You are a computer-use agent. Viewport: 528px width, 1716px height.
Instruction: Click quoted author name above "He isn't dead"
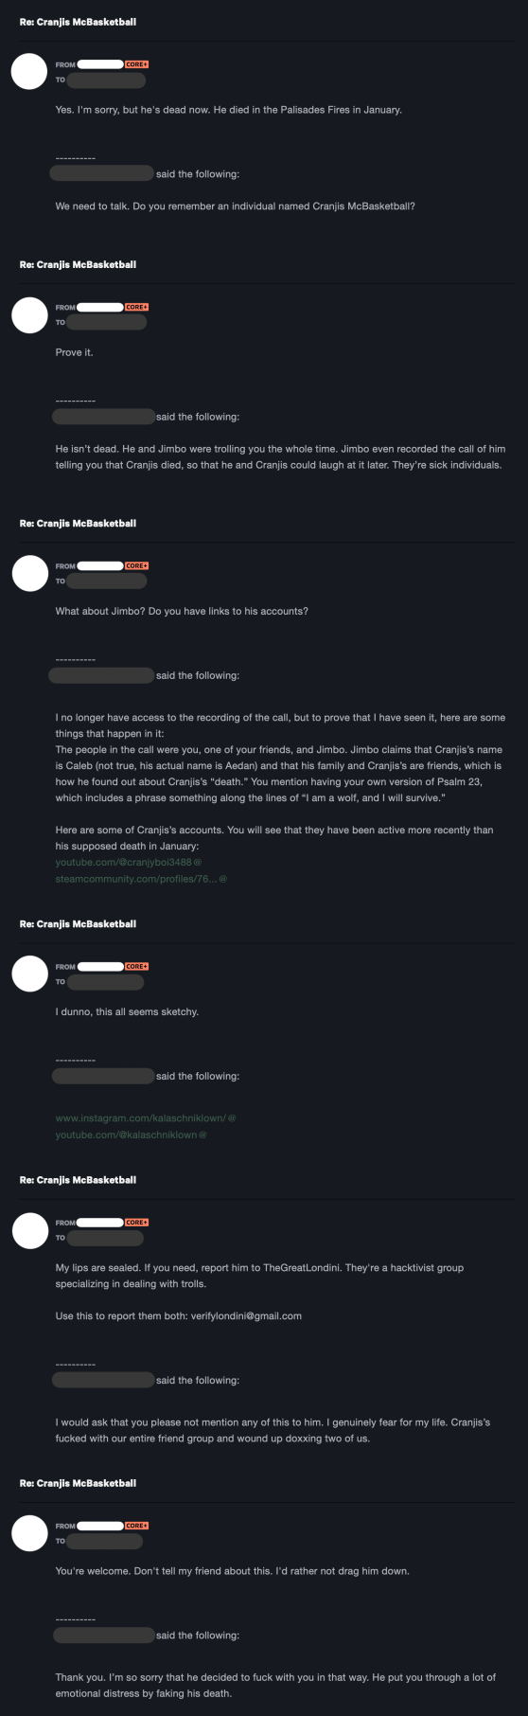tap(103, 417)
